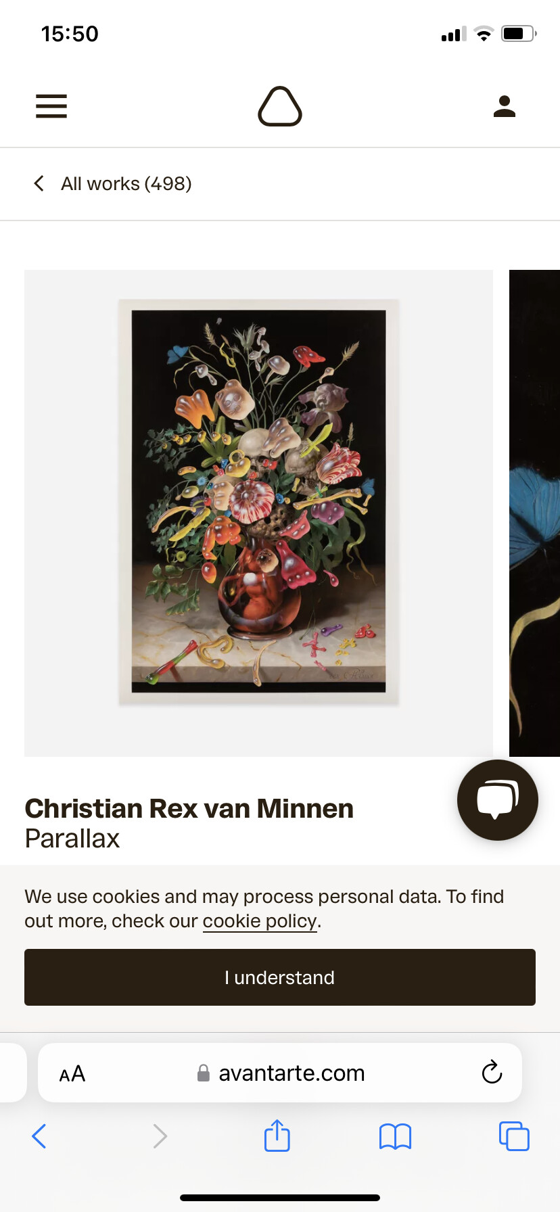Tap the Avant Arte logo
This screenshot has height=1212, width=560.
(x=280, y=106)
